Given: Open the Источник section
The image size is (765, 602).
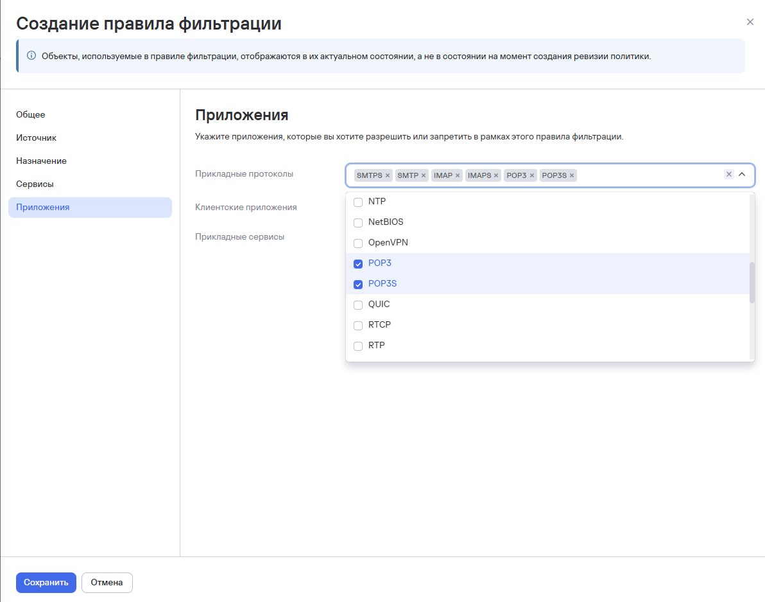Looking at the screenshot, I should pos(90,137).
